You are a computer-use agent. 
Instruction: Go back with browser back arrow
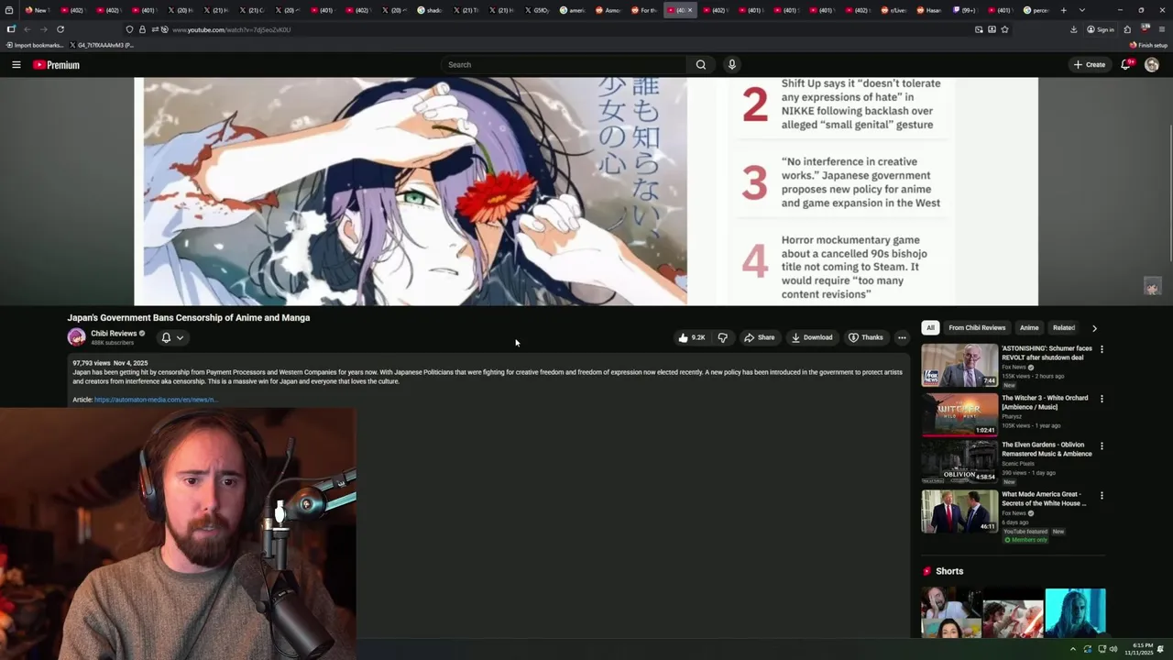click(x=27, y=29)
